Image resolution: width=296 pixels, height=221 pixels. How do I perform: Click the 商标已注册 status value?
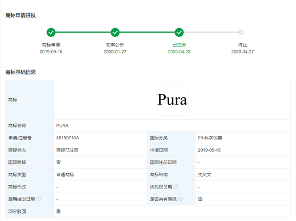[68, 150]
